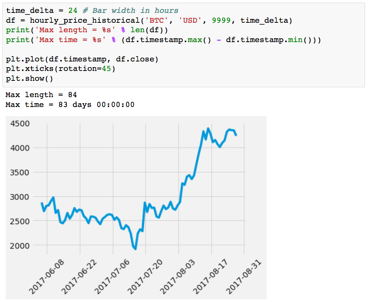Click the '# Bar width in hours' comment
The width and height of the screenshot is (368, 302).
(x=131, y=11)
